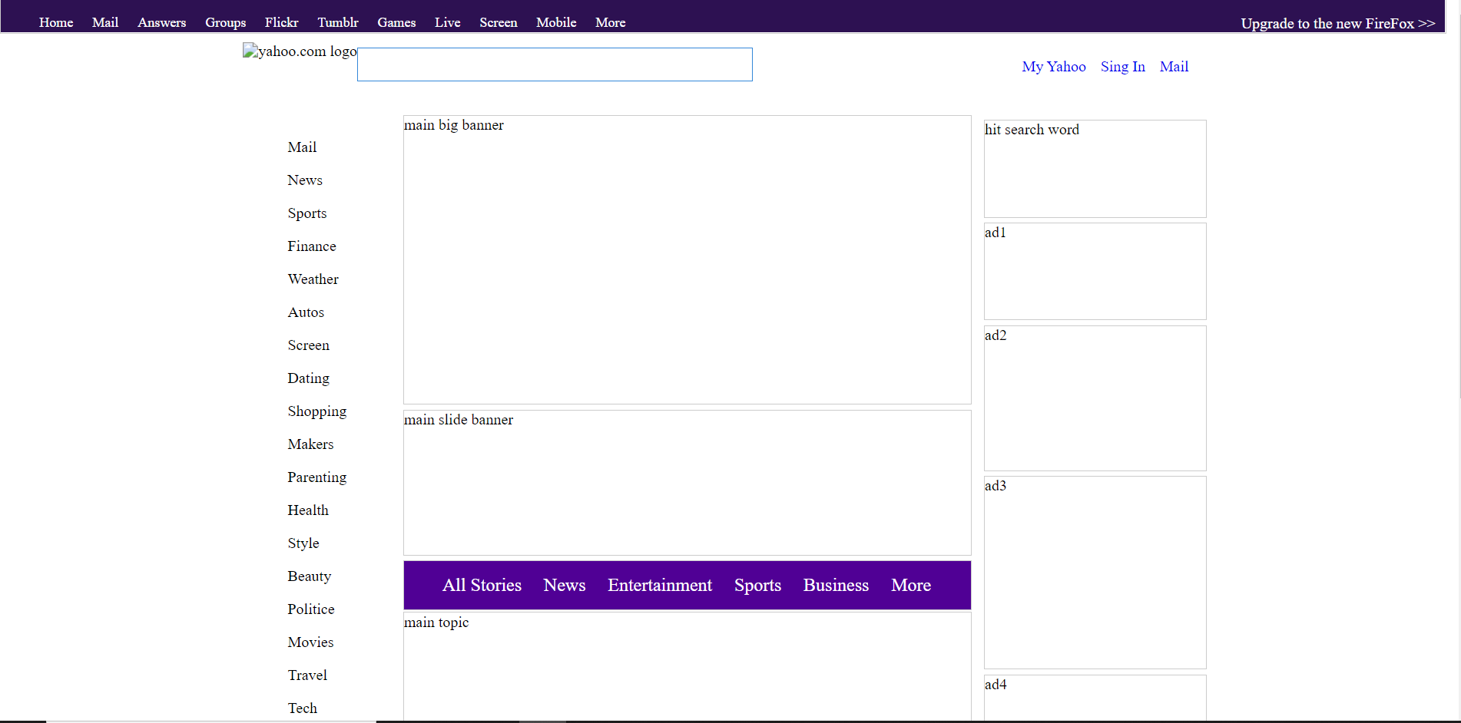Go to Tumblr from the top bar

(x=338, y=22)
